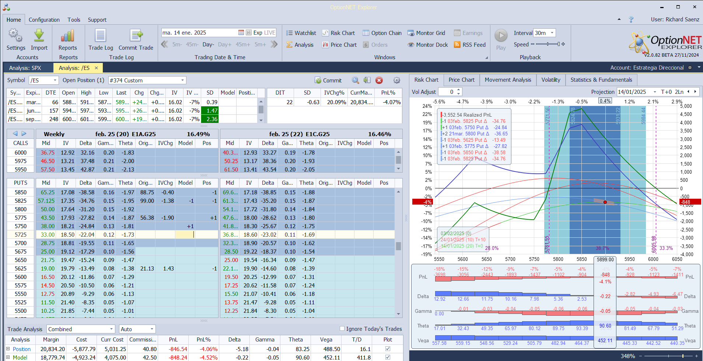Open Risk Chart from the Windows ribbon group
Image resolution: width=703 pixels, height=361 pixels.
tap(339, 33)
